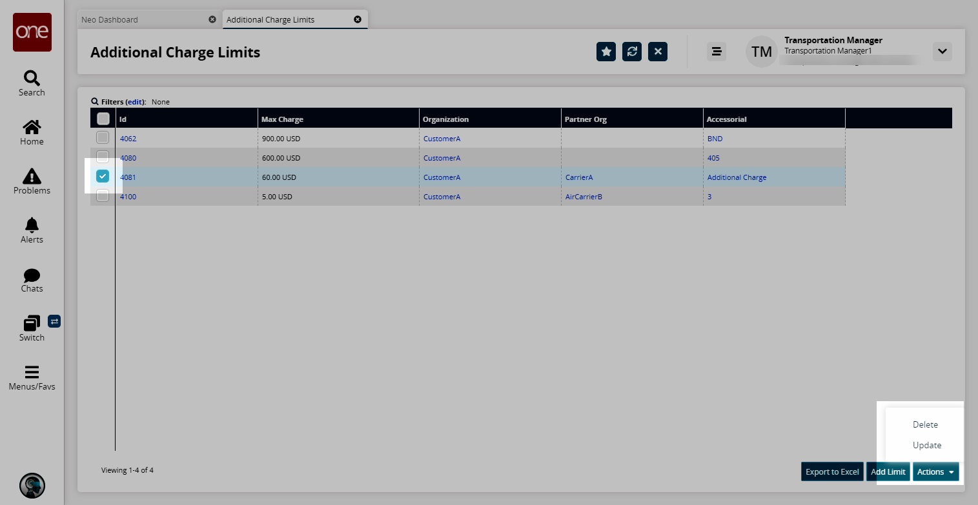This screenshot has height=505, width=978.
Task: Check the checkbox for row 4062
Action: pyautogui.click(x=103, y=137)
